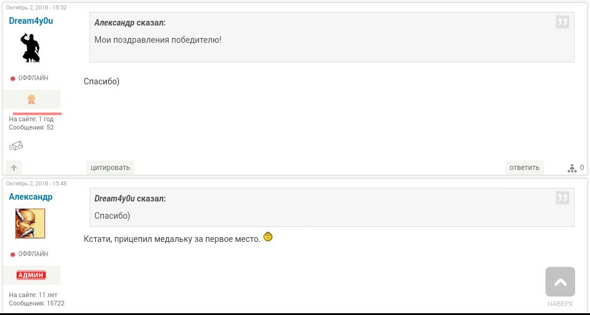The width and height of the screenshot is (590, 315).
Task: Open Dream4y0u's ninja avatar image
Action: (x=30, y=48)
